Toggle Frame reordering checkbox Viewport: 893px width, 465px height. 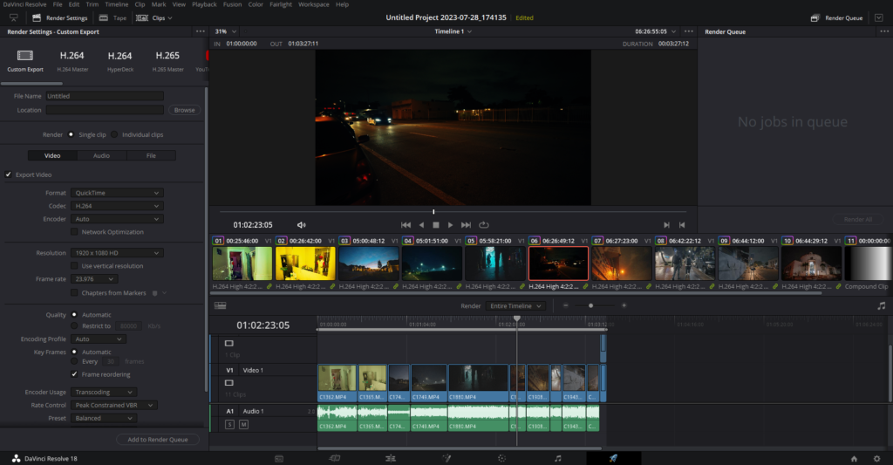[74, 374]
